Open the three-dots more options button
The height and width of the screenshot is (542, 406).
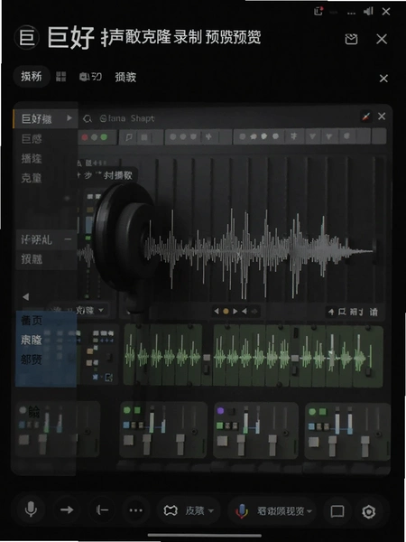click(135, 510)
